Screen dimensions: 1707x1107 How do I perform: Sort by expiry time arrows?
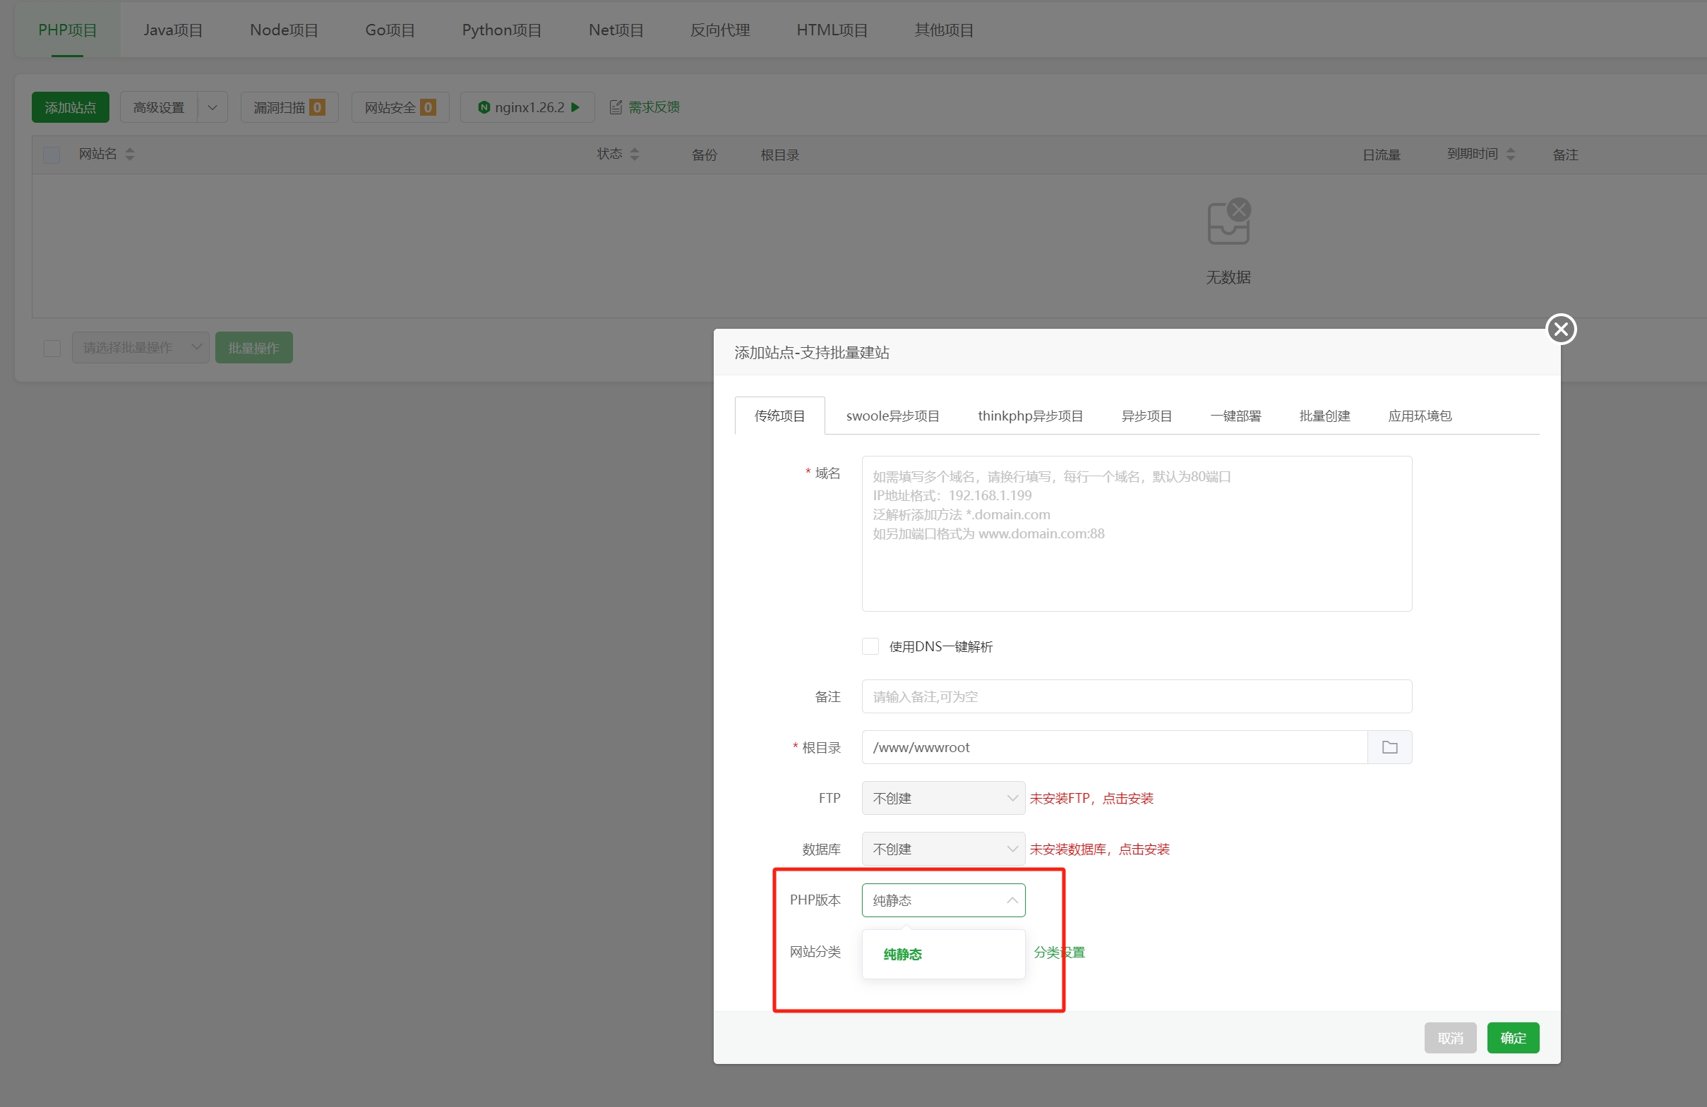[x=1510, y=154]
